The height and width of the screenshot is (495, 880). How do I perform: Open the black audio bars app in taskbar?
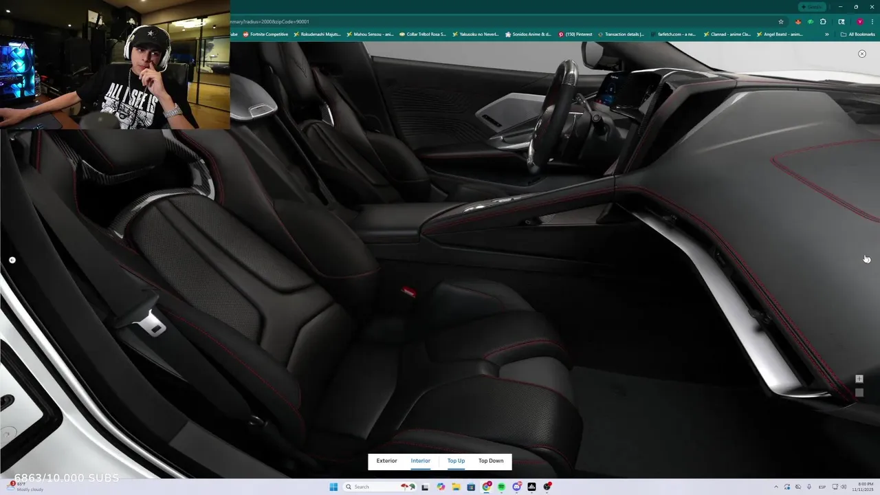[x=531, y=487]
